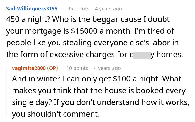195x122 pixels.
Task: Open the OP reply's 4 years ago timestamp
Action: (x=107, y=68)
